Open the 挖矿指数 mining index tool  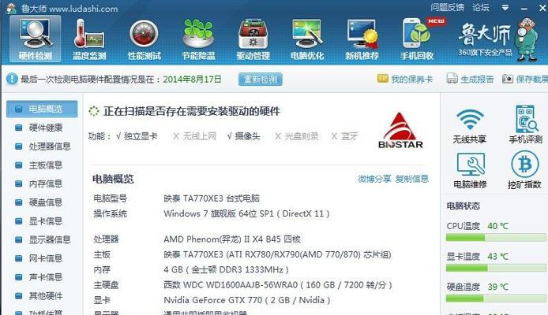pos(524,169)
